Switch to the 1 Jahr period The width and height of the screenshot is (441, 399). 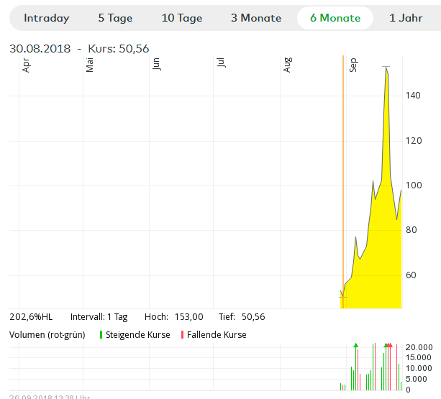pos(406,18)
